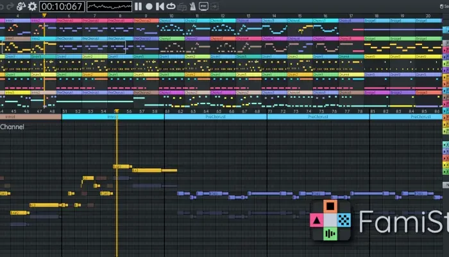Viewport: 449px width, 257px height.
Task: Toggle the follow mode icon after the monitor
Action: (214, 6)
